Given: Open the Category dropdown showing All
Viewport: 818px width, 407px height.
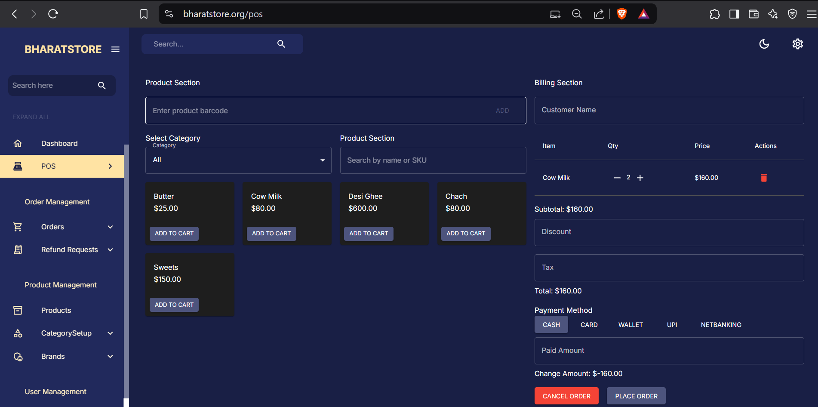Looking at the screenshot, I should click(238, 160).
